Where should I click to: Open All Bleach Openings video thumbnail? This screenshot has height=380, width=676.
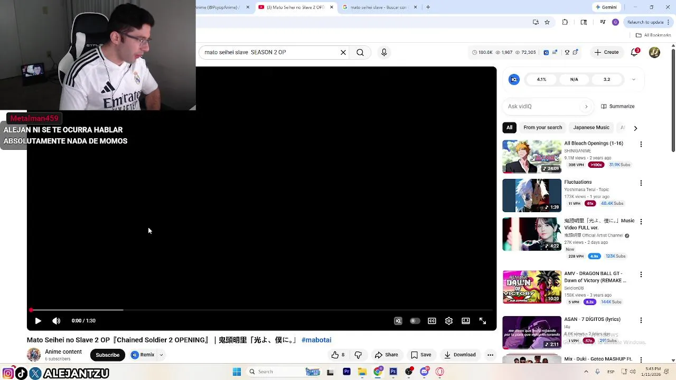[x=532, y=157]
